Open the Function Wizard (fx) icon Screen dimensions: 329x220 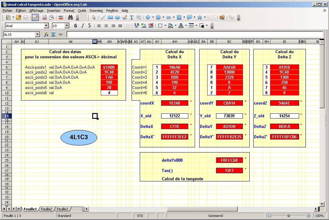point(46,35)
